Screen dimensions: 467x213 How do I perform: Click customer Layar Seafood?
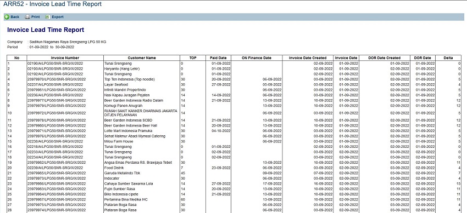tap(116, 84)
